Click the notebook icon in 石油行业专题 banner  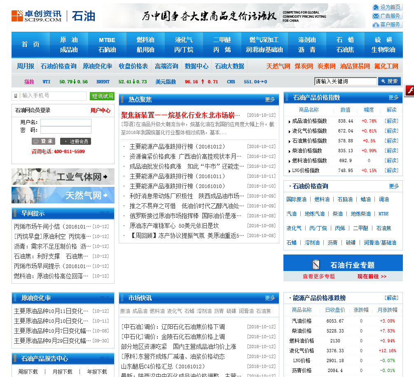tap(316, 264)
